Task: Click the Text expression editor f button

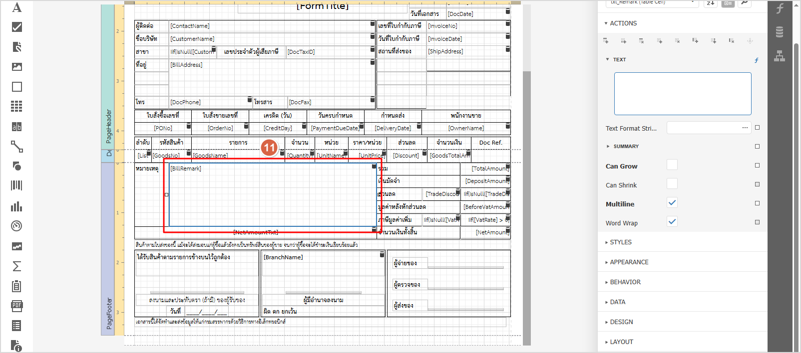Action: (756, 60)
